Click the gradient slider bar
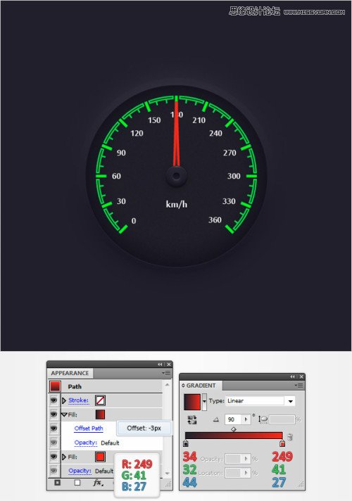Viewport: 352px width, 501px height. coord(234,436)
